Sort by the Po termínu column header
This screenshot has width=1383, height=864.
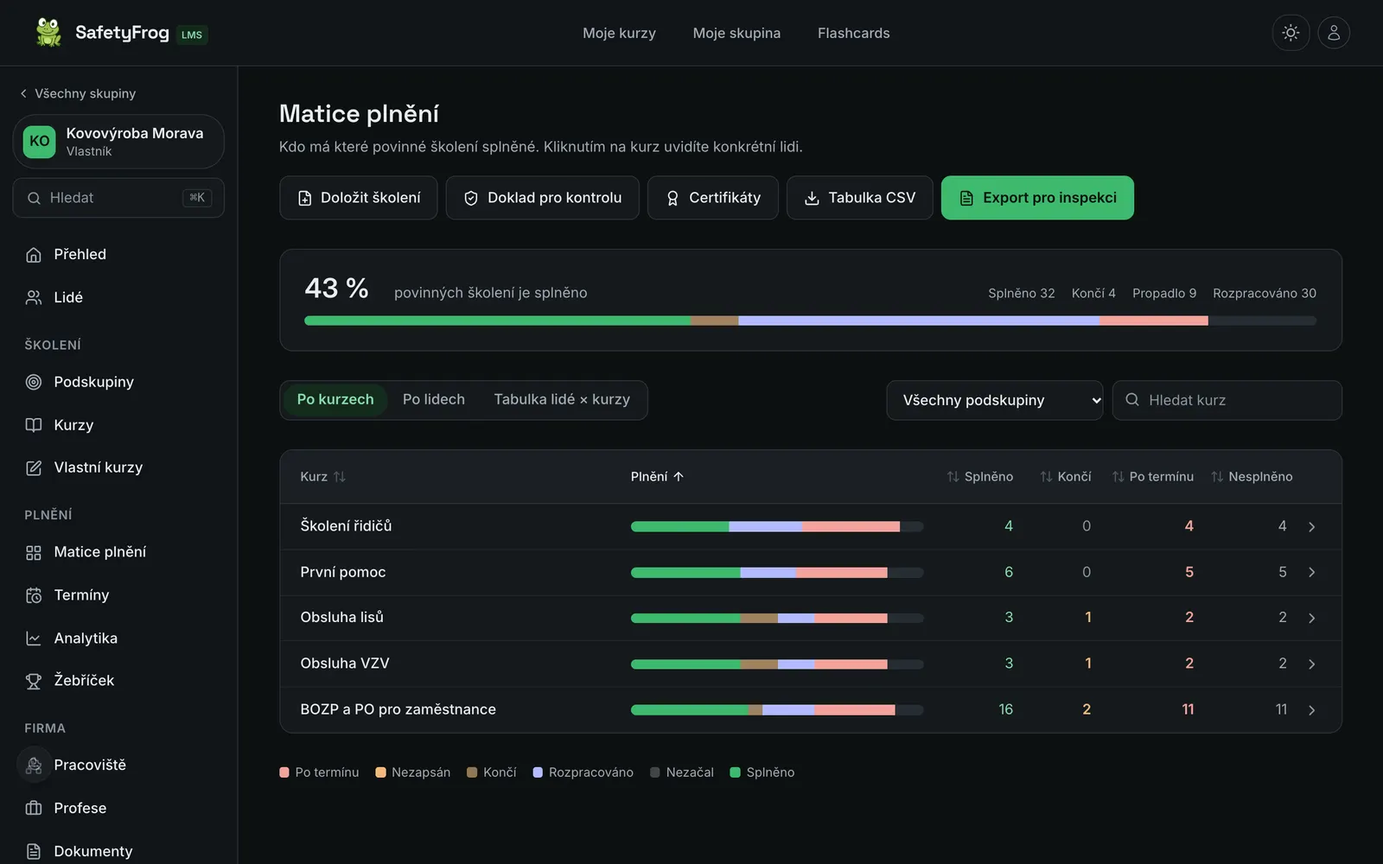coord(1153,477)
